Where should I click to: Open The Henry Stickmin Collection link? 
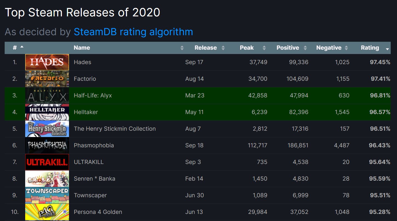[x=115, y=129]
